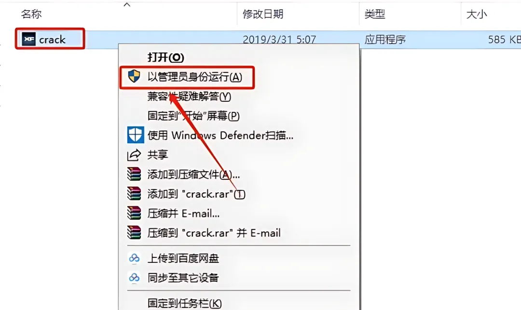521x310 pixels.
Task: Click the 大小 column header
Action: (x=477, y=14)
